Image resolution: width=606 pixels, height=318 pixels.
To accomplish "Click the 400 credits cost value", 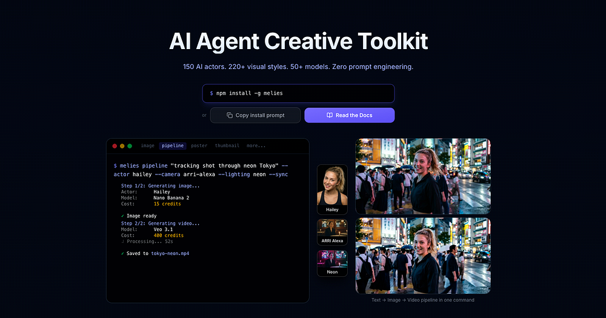I will (168, 235).
